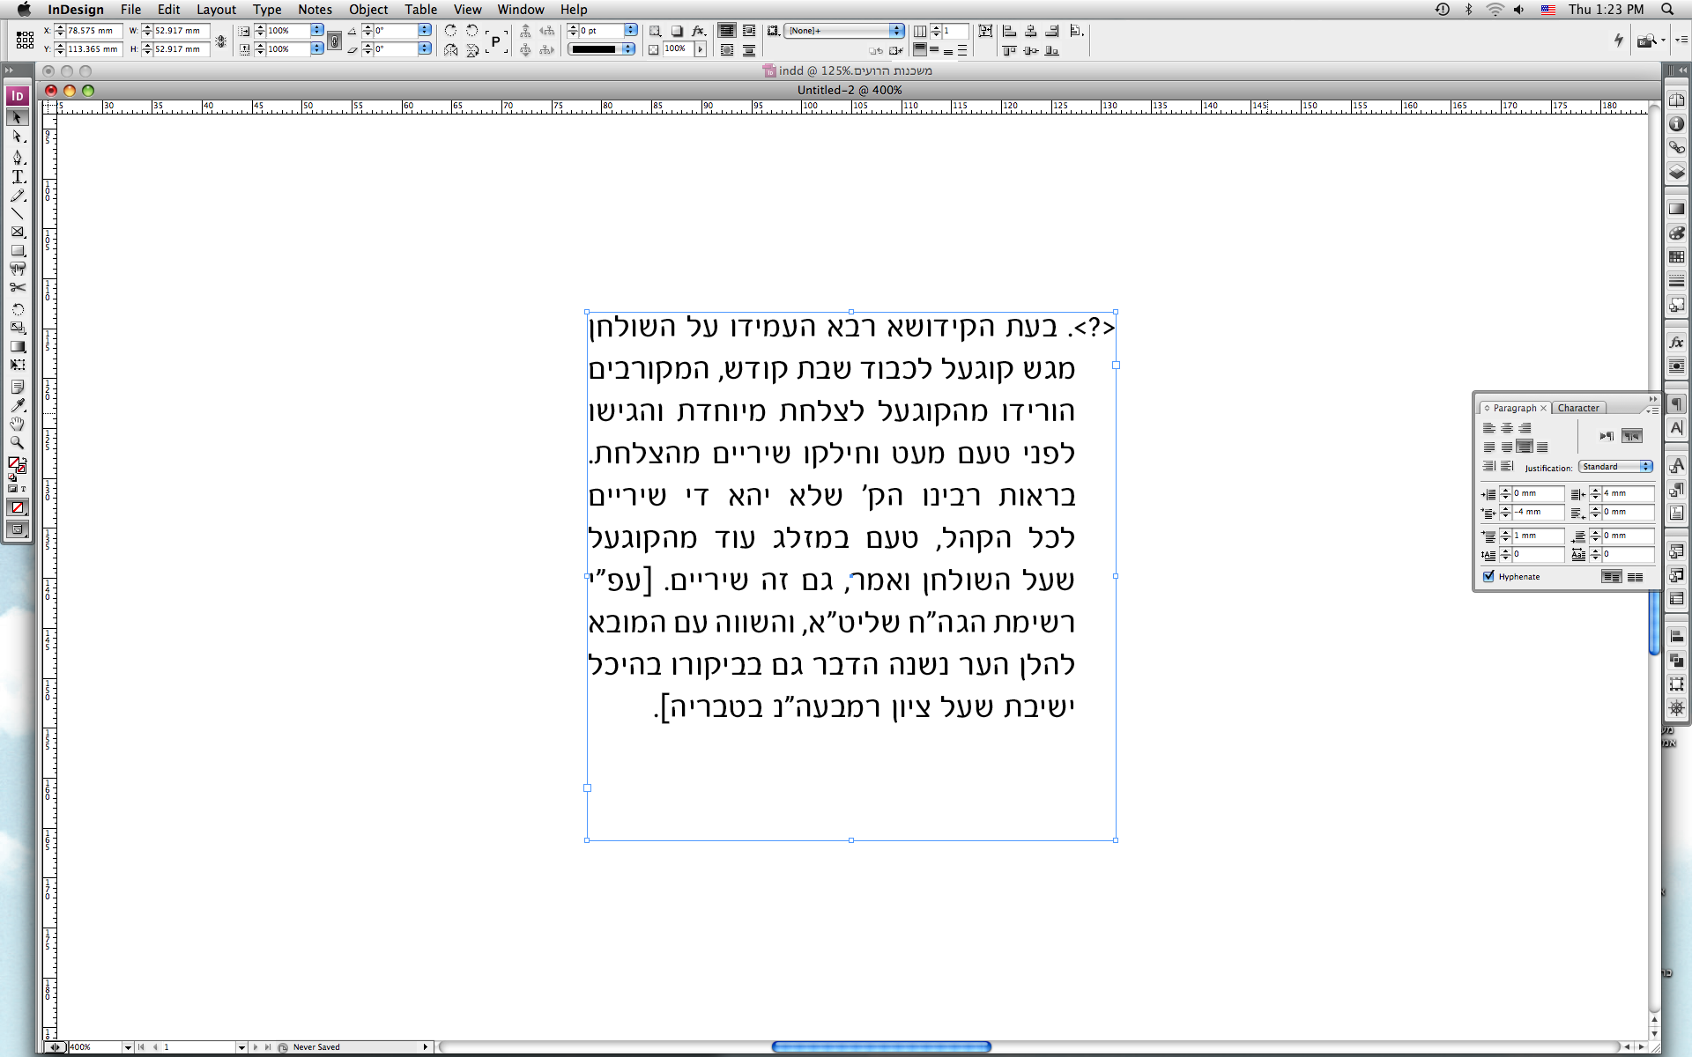Click the X position input field

click(x=93, y=31)
